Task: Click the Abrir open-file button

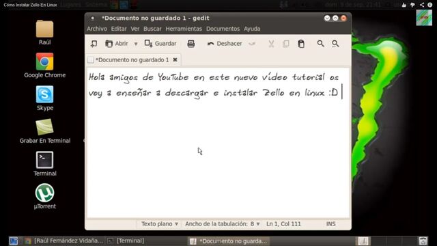Action: pos(117,44)
